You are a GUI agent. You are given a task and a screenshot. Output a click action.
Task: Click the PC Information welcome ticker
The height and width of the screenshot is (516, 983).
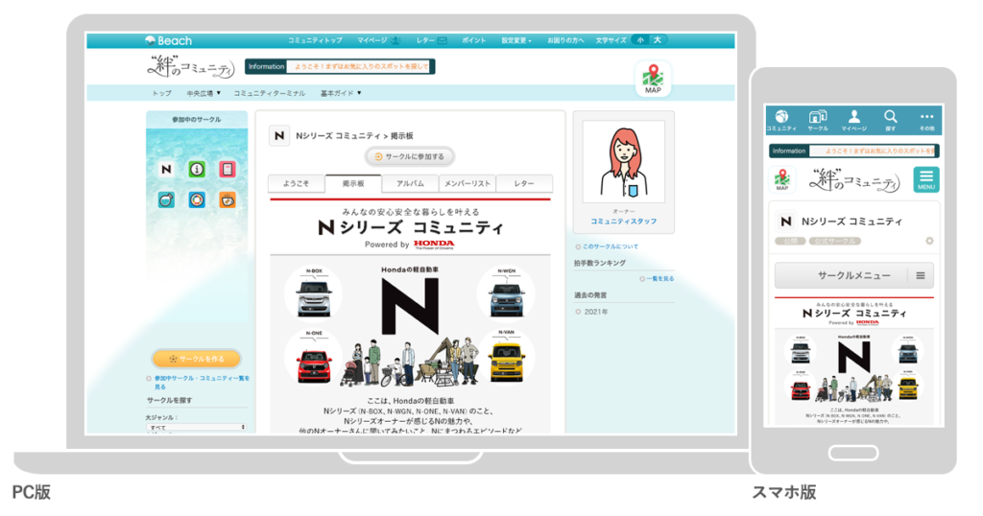pyautogui.click(x=340, y=66)
